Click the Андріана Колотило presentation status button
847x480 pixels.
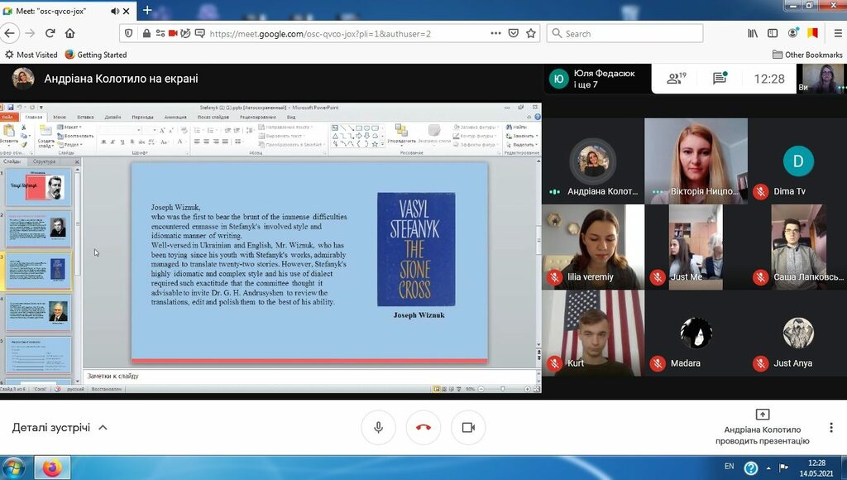pyautogui.click(x=762, y=423)
